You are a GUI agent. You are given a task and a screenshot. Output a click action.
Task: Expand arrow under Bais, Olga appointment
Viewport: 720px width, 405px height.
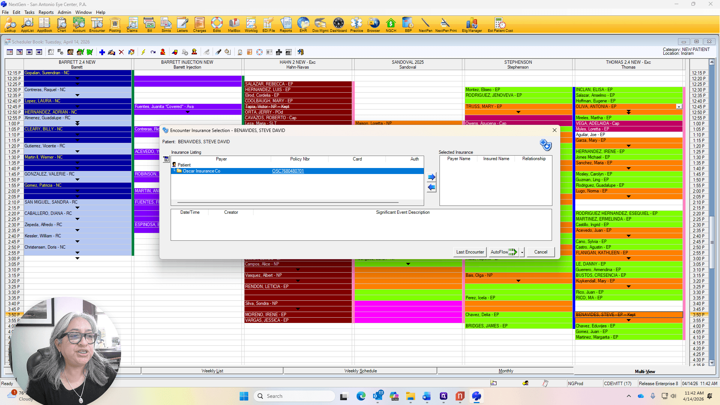[x=518, y=281]
